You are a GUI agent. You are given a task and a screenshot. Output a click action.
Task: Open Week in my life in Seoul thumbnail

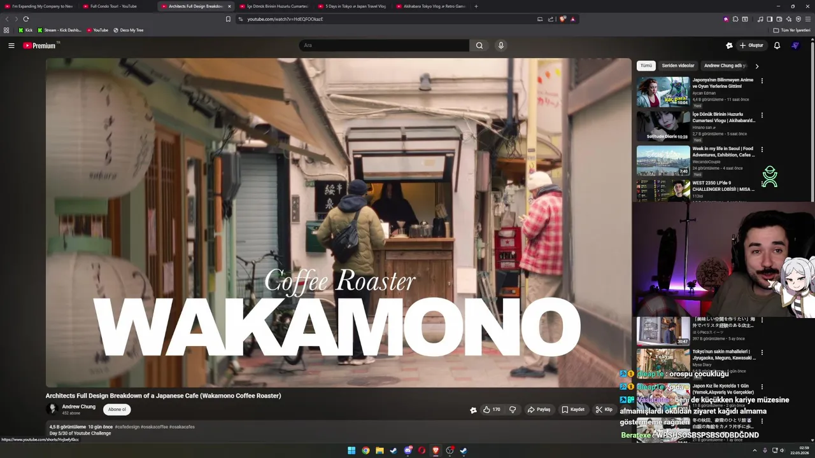coord(663,161)
